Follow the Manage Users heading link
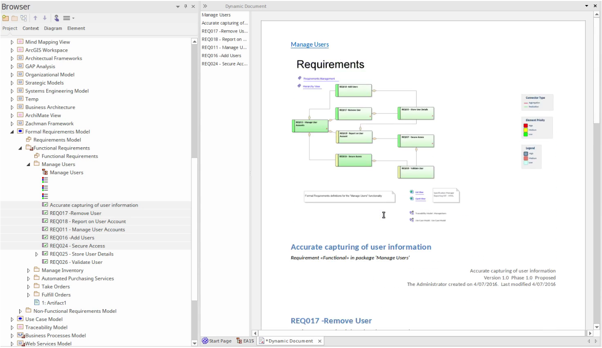602x348 pixels. coord(309,44)
